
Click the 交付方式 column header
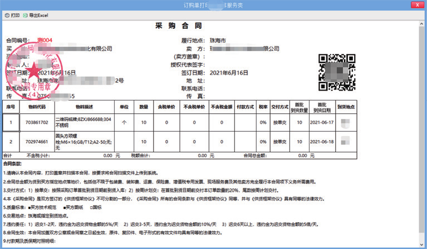click(279, 107)
